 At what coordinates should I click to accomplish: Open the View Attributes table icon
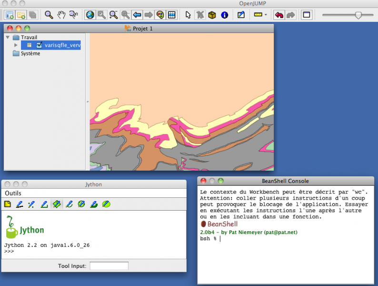172,15
